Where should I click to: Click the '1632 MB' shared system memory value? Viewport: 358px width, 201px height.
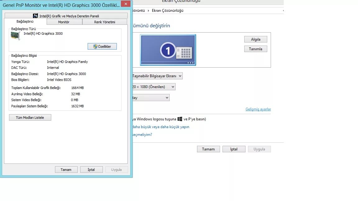[x=77, y=106]
